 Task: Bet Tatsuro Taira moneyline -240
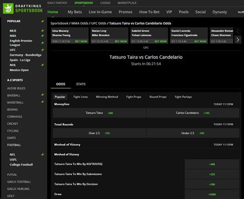tap(99, 113)
